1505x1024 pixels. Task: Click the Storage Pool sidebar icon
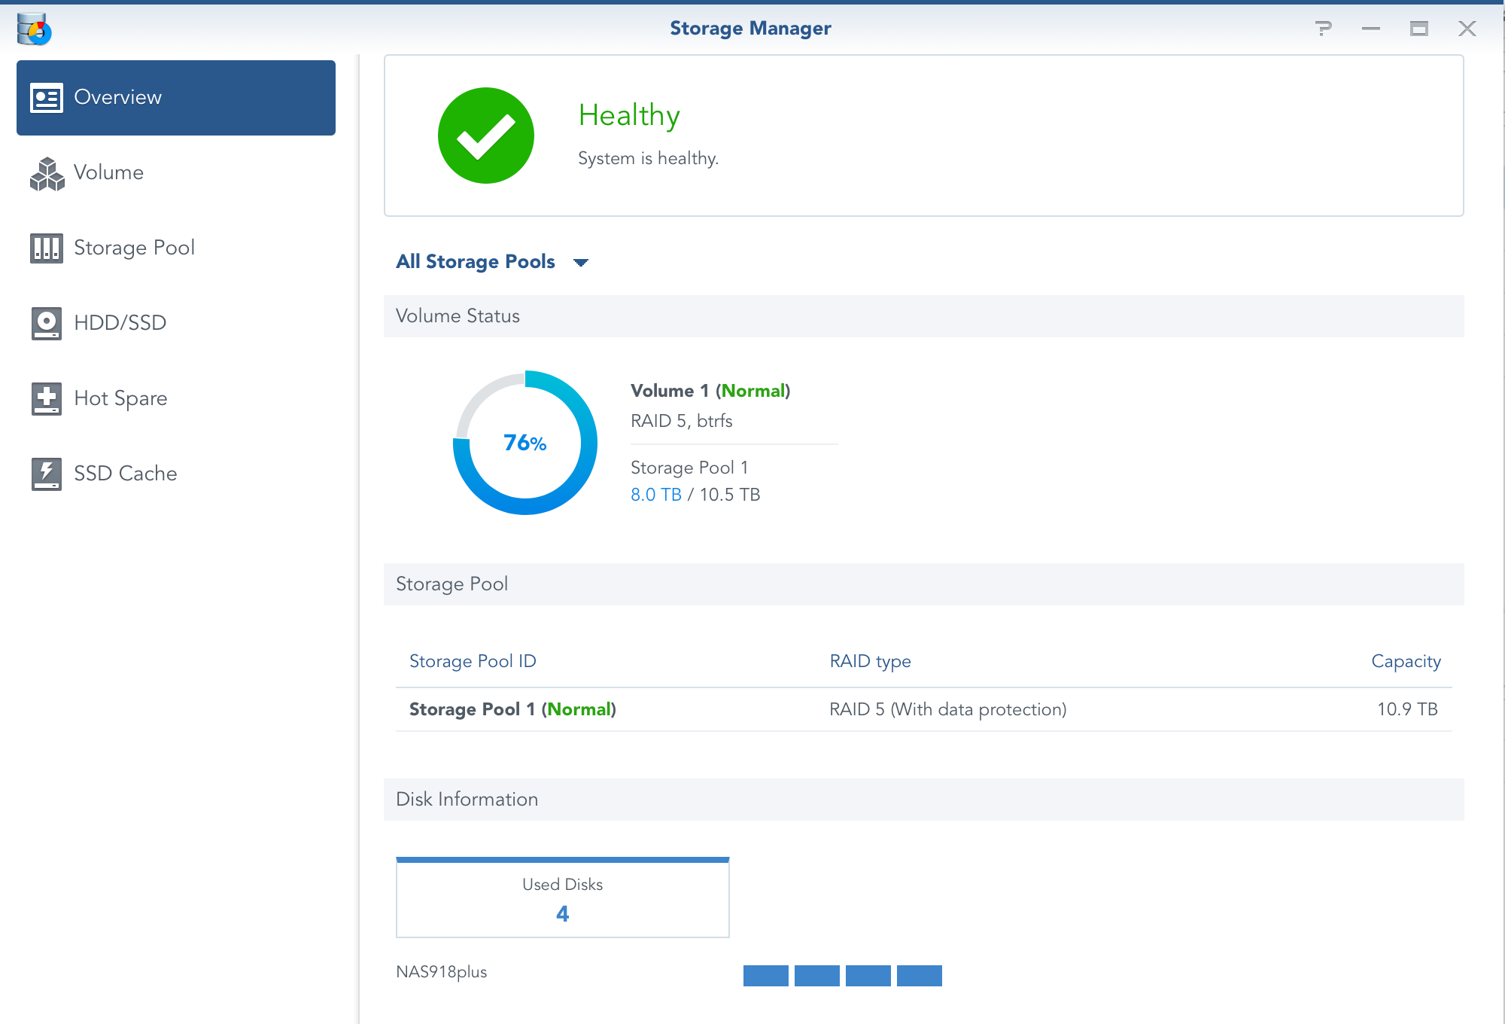47,248
